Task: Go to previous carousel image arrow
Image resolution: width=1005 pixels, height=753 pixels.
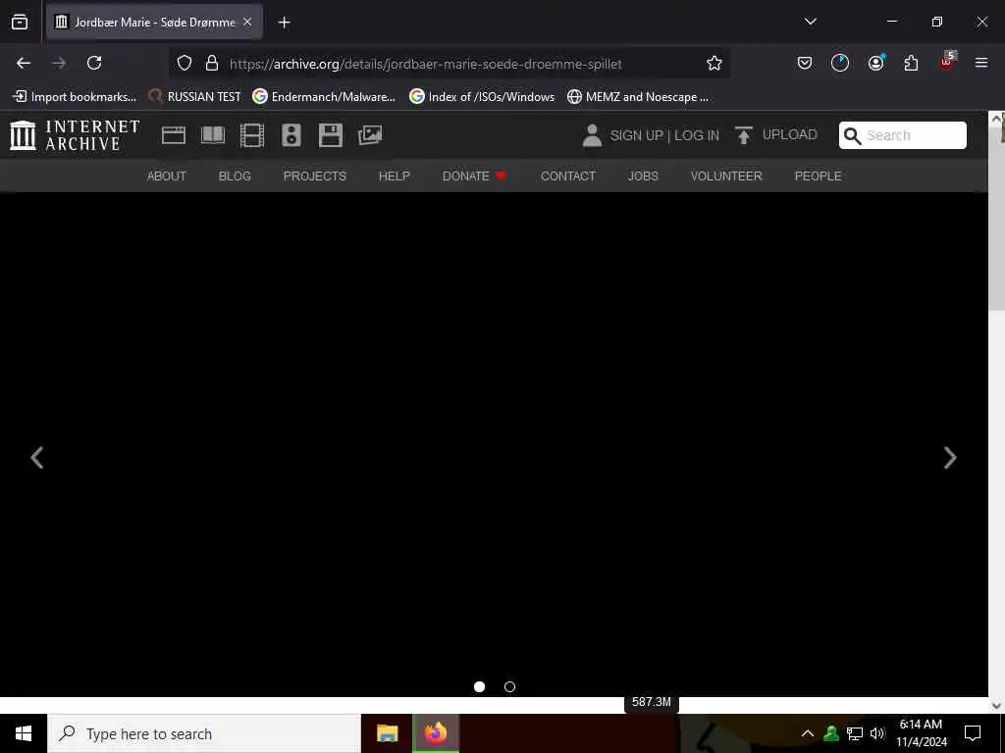Action: click(37, 458)
